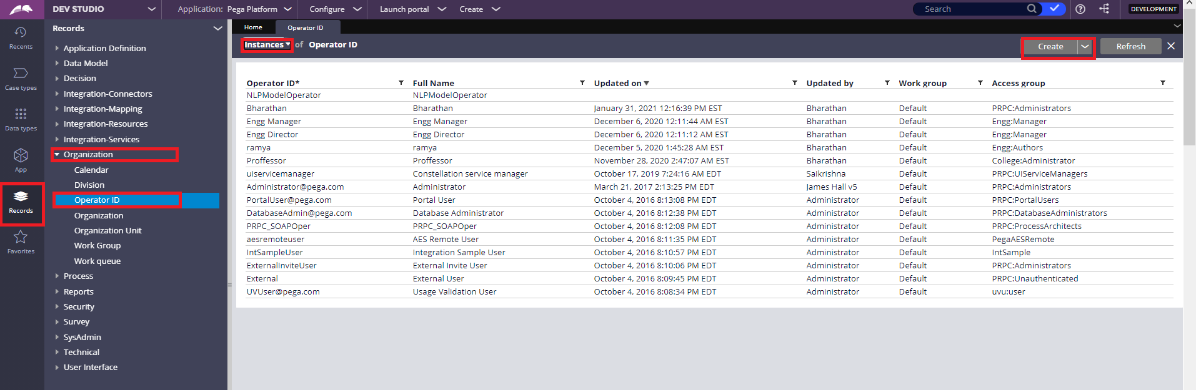Filter the Full Name column

tap(582, 82)
